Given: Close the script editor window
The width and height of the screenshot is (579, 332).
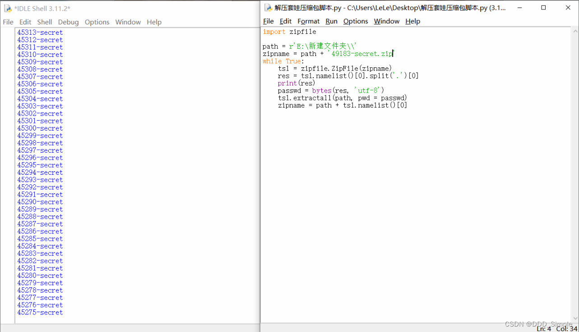Looking at the screenshot, I should point(568,8).
